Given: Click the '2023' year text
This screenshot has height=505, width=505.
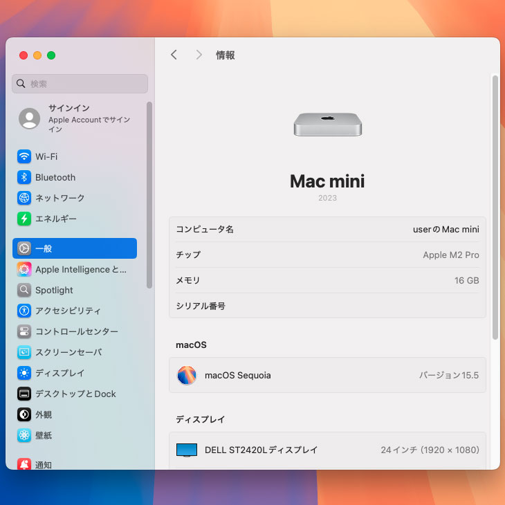Looking at the screenshot, I should [x=327, y=198].
